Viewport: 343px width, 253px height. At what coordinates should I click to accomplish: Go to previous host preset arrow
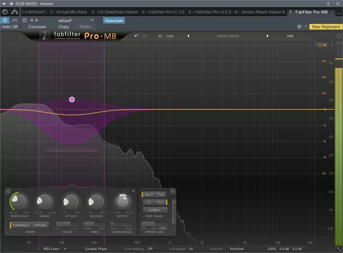tap(31, 20)
